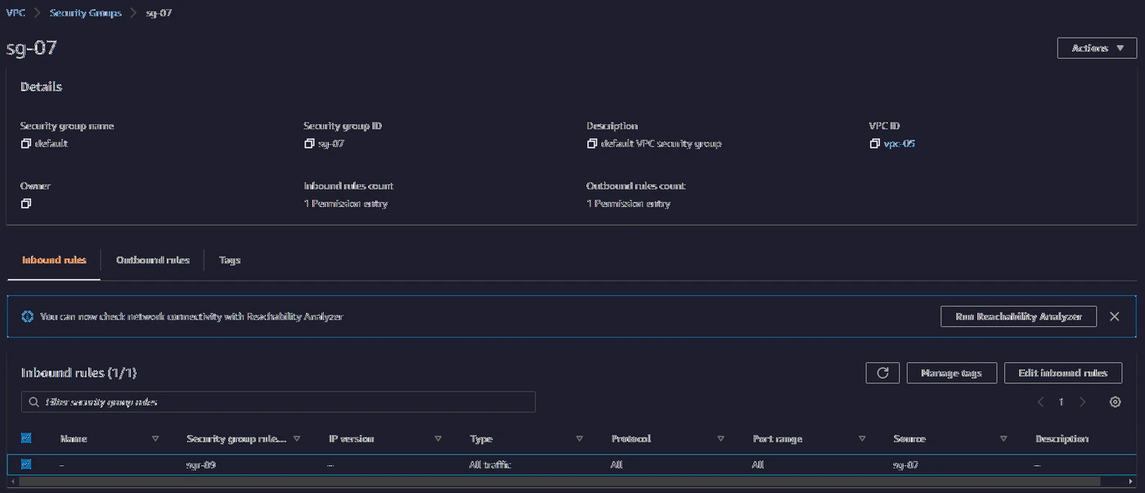Screen dimensions: 1145x493
Task: Sort by Protocol column
Action: (x=721, y=439)
